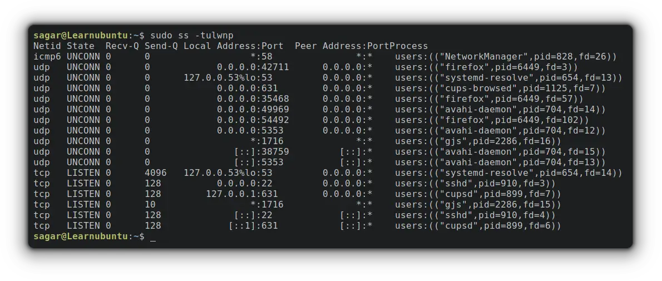Click local address 127.0.0.1:631
Screen dimensions: 662x281
click(x=242, y=194)
